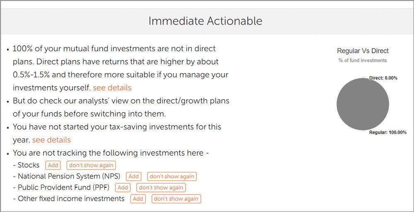
Task: Add Other fixed income investments
Action: (138, 199)
